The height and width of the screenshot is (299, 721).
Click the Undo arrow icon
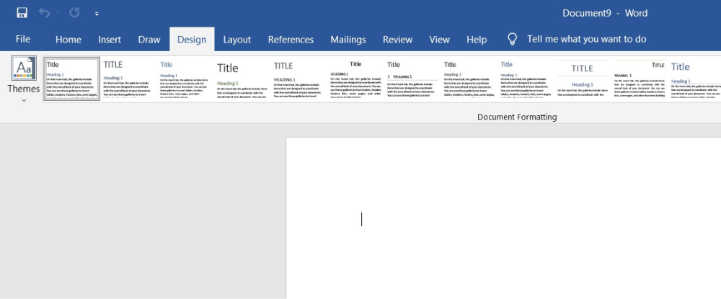pos(45,13)
